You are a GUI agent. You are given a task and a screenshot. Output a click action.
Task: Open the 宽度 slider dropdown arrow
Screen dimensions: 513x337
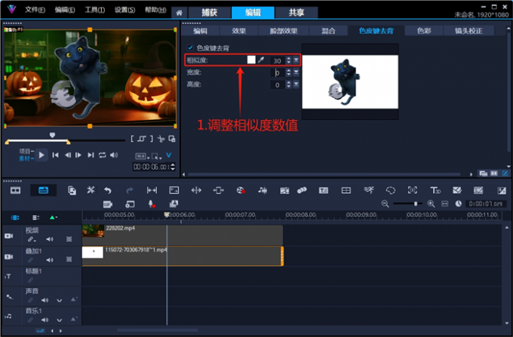click(x=296, y=72)
